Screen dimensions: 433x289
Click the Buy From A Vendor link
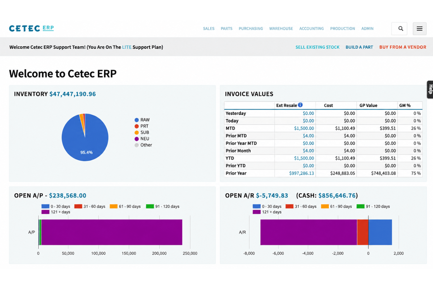click(403, 47)
